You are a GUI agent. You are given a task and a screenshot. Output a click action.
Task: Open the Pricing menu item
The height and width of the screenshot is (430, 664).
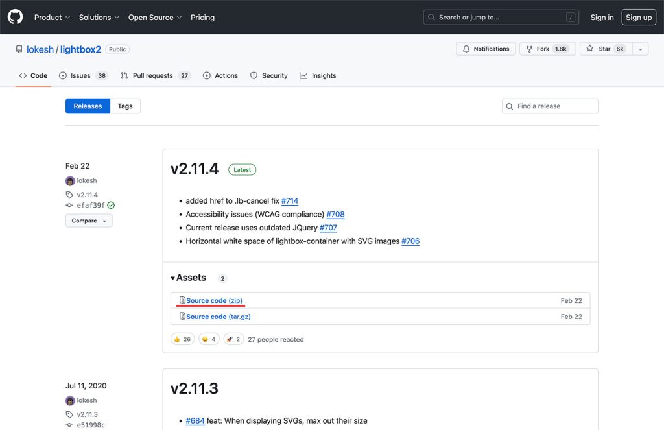pyautogui.click(x=202, y=18)
